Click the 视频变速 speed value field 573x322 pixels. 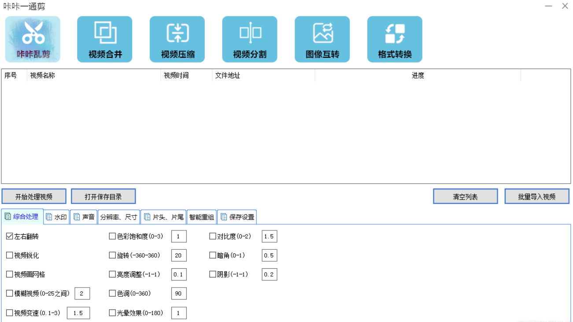click(x=78, y=313)
